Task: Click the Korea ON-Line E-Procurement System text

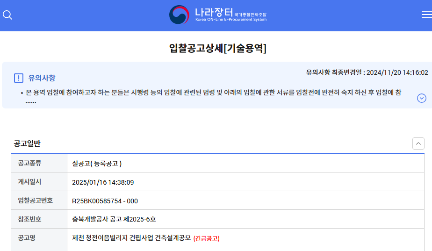Action: [231, 20]
